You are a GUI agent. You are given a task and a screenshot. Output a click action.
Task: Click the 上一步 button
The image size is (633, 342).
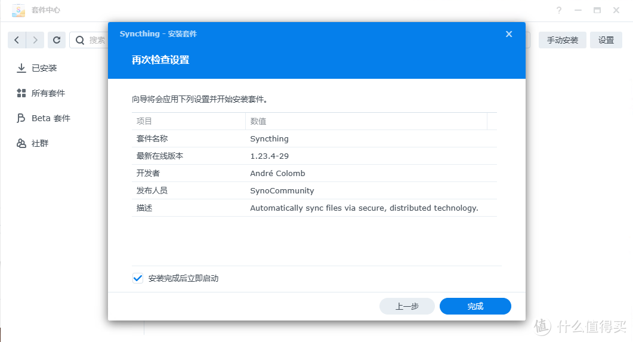coord(407,306)
